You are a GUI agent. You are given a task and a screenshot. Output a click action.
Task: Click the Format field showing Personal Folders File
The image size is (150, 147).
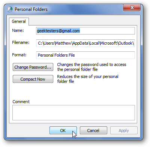click(85, 55)
